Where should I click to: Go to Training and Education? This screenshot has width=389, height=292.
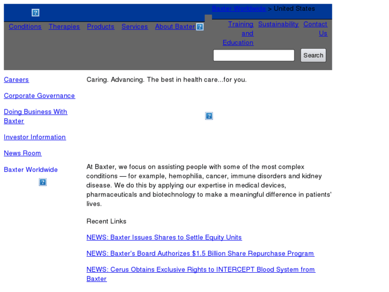click(x=238, y=33)
